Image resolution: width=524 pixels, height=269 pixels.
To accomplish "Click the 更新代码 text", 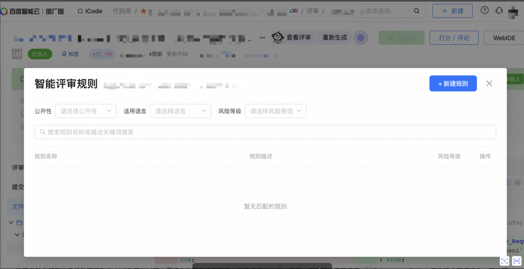I will tap(177, 54).
